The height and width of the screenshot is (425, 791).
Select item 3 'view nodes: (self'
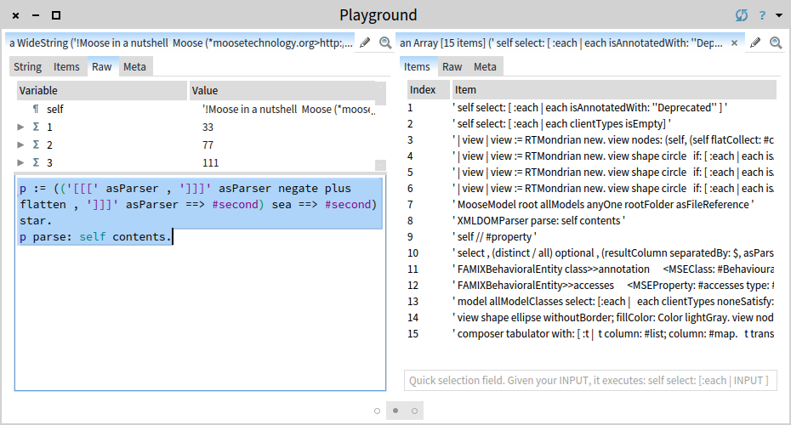coord(591,139)
